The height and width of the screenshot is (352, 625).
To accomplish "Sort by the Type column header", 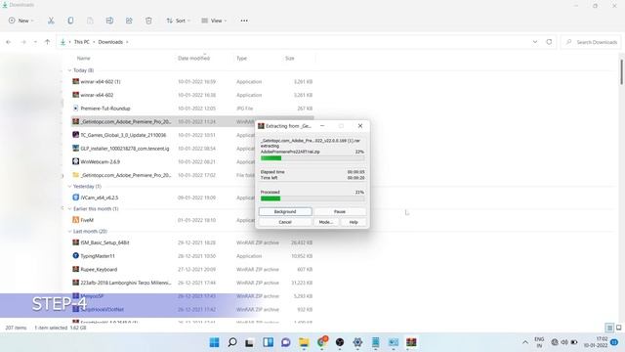I will click(x=241, y=59).
